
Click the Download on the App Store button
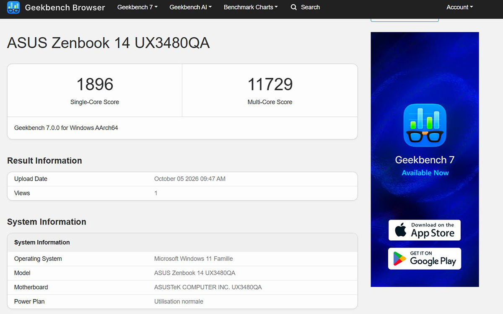pyautogui.click(x=425, y=230)
